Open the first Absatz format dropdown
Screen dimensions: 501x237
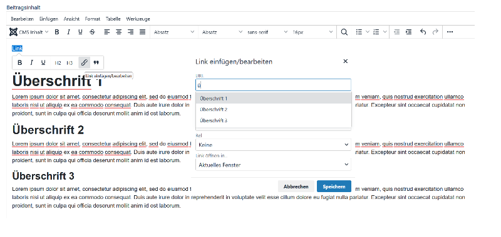(174, 32)
